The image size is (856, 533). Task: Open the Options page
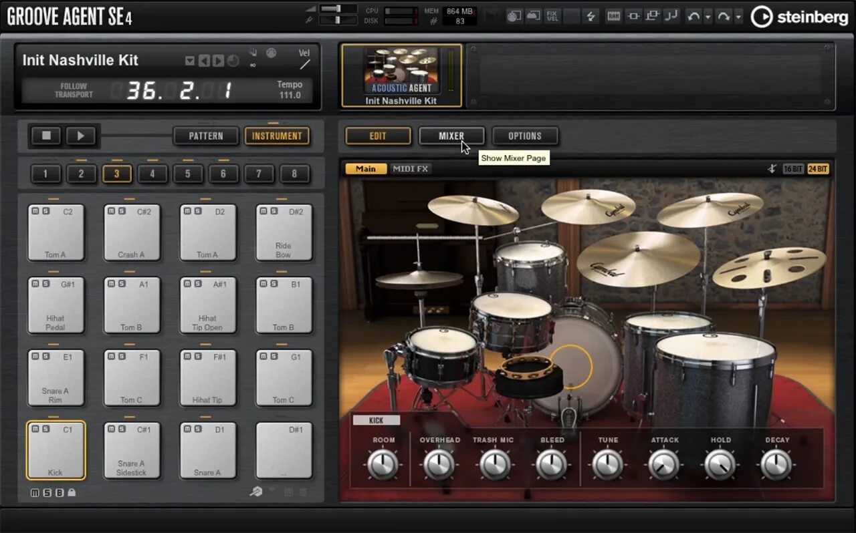[525, 136]
